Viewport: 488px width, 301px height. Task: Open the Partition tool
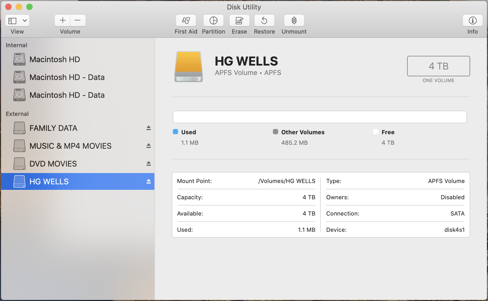tap(214, 20)
